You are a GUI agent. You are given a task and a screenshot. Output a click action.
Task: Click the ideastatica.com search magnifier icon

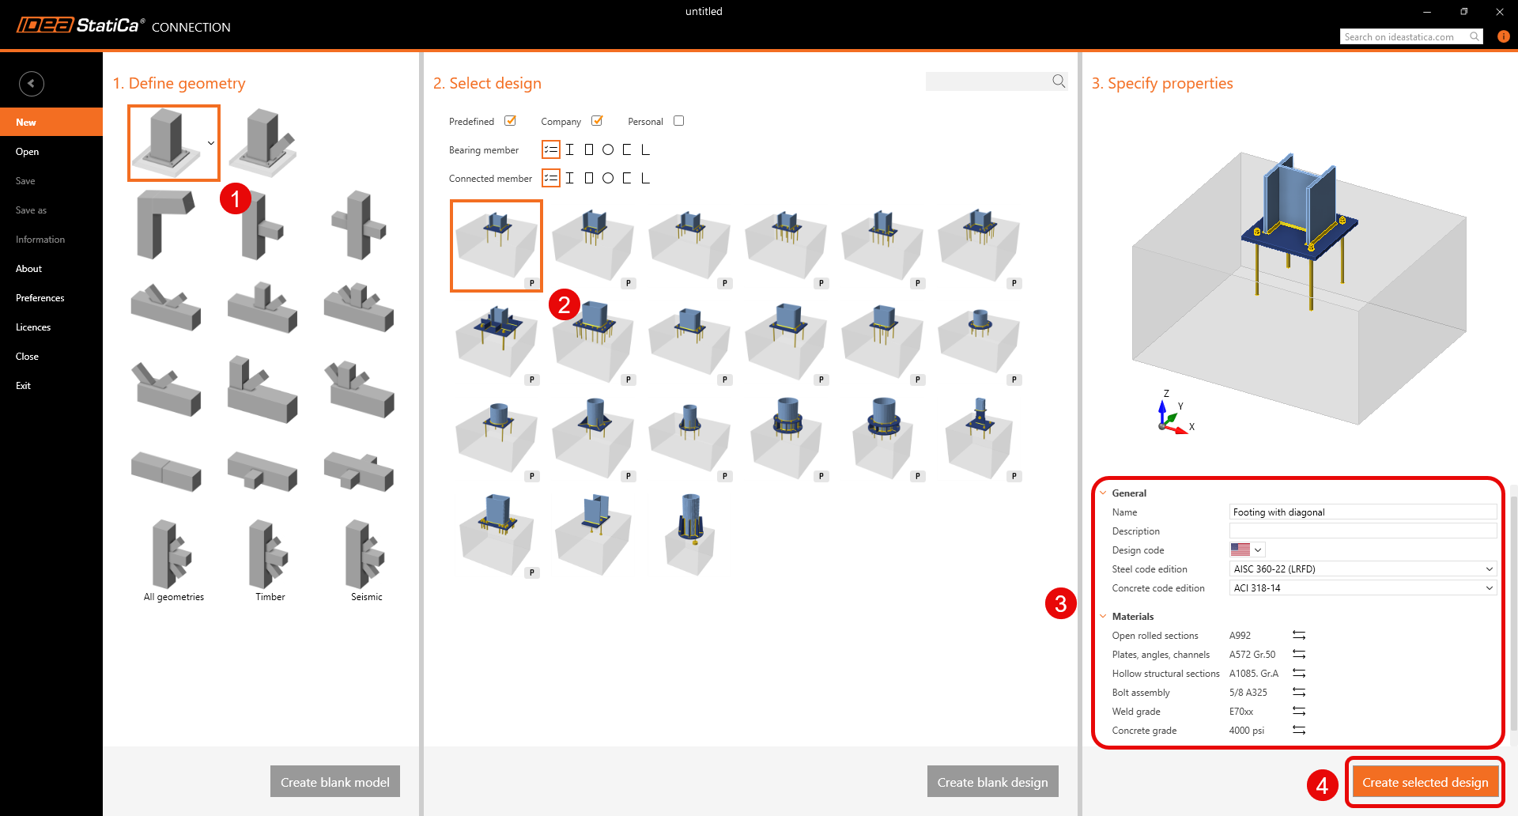coord(1475,36)
